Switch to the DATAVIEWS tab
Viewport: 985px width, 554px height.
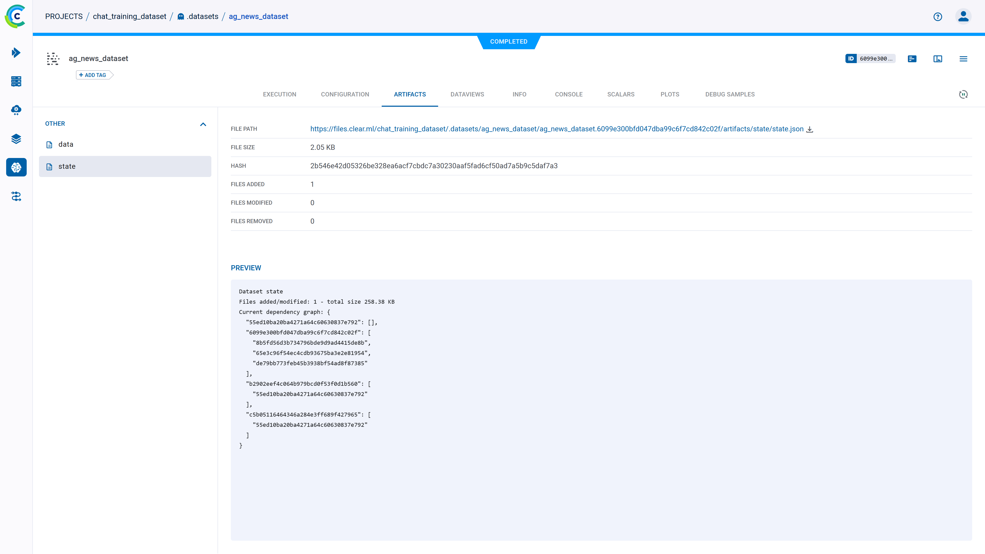467,94
